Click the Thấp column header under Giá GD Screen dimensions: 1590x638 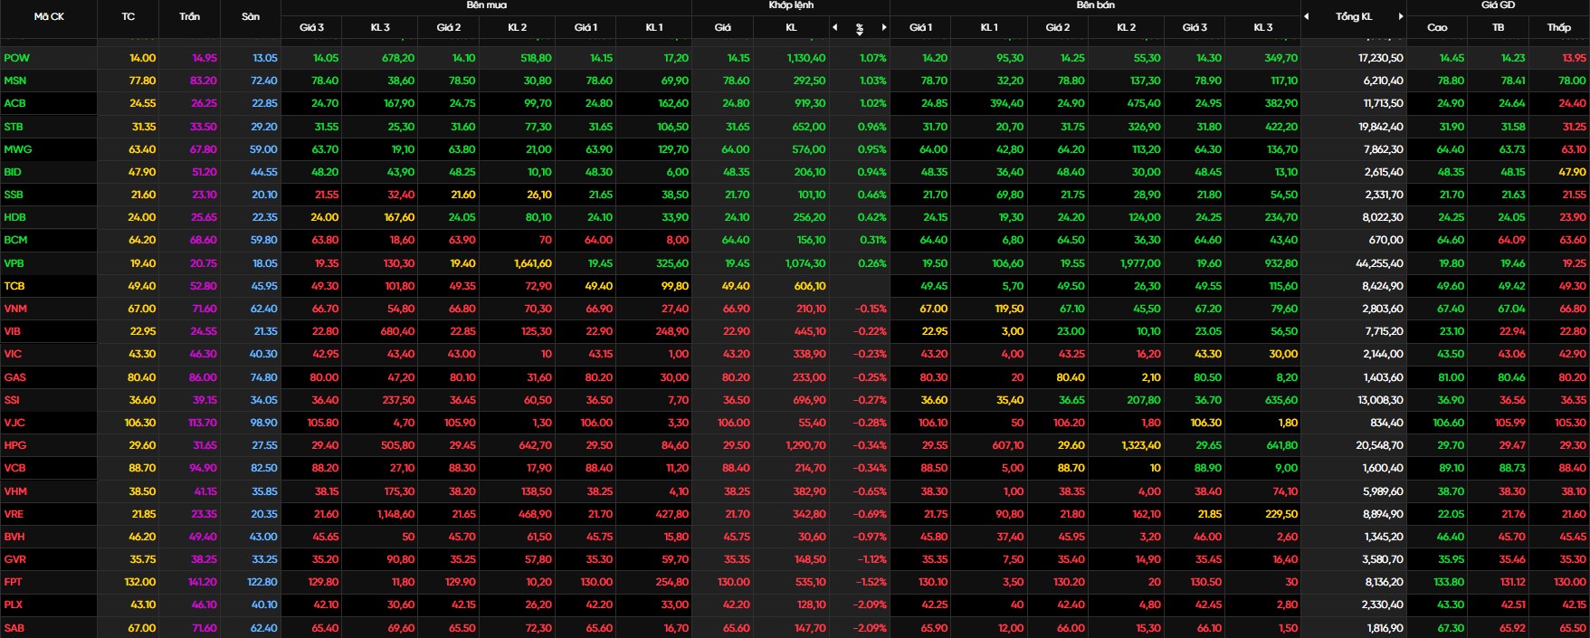tap(1559, 27)
